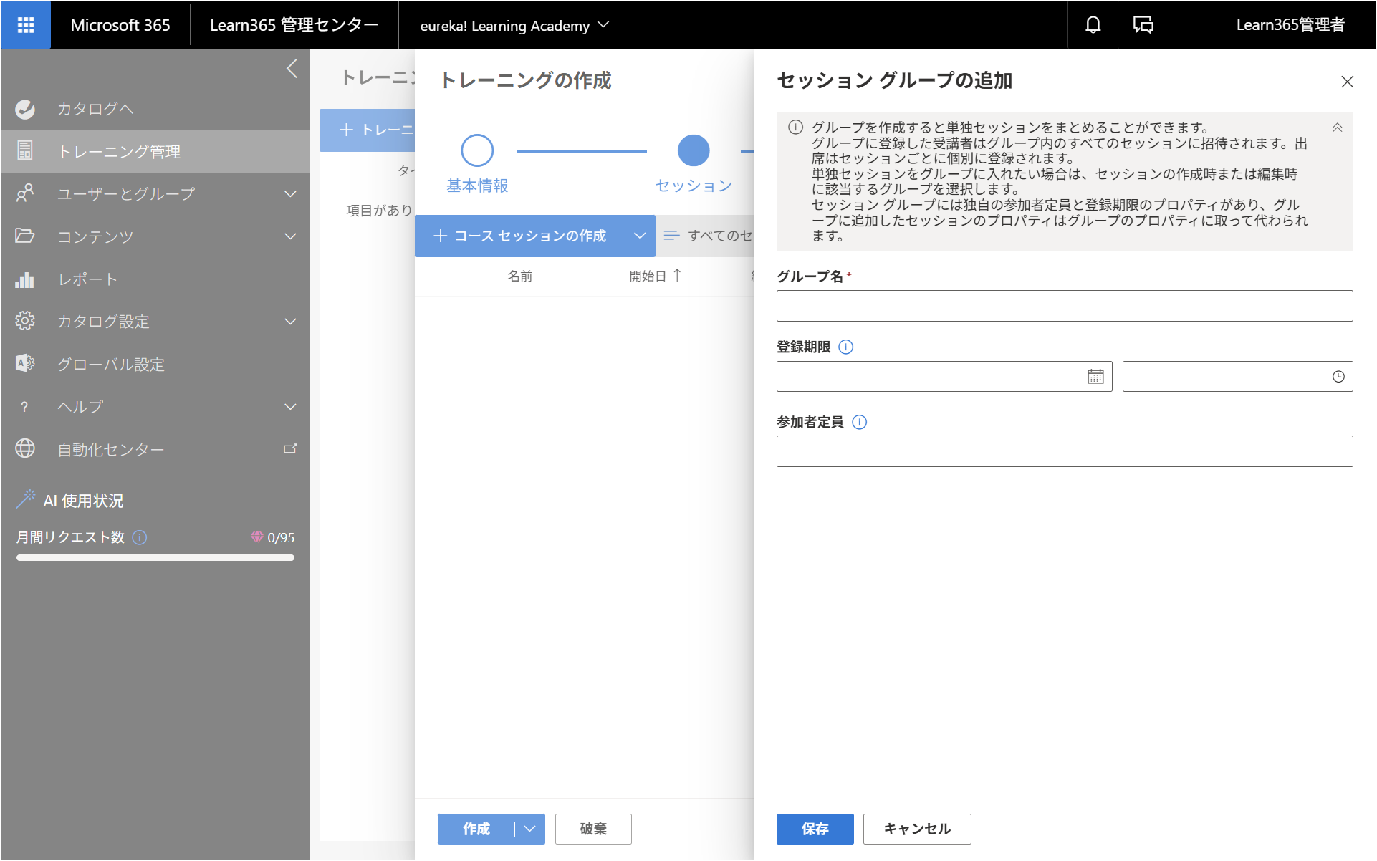
Task: Go to カタログへ
Action: pos(95,109)
